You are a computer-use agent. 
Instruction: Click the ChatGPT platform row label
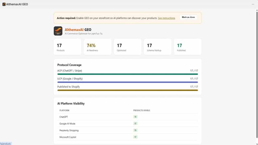64,117
